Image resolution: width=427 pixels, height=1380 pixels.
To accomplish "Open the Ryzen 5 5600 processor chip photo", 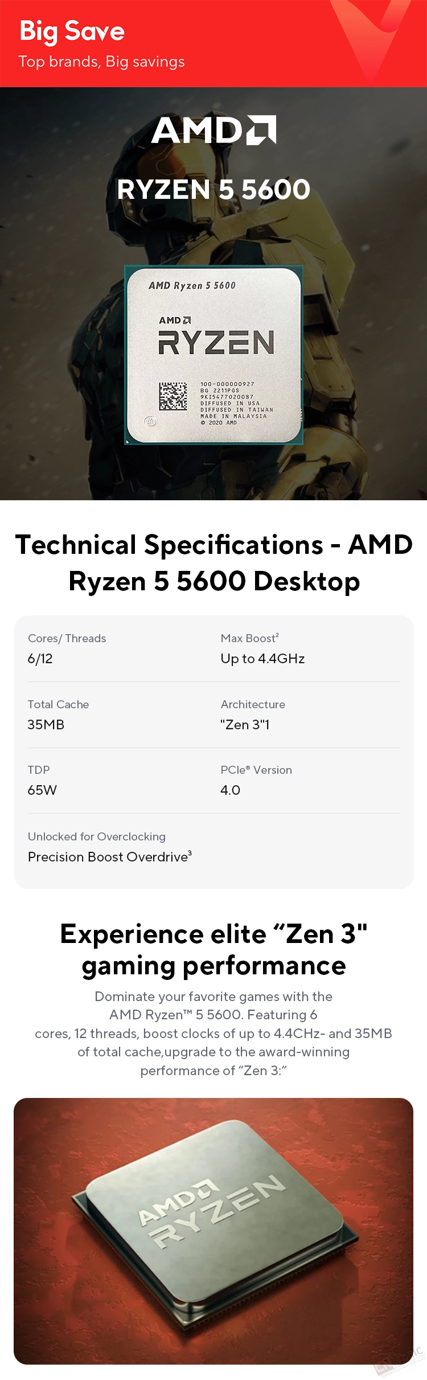I will (x=214, y=354).
